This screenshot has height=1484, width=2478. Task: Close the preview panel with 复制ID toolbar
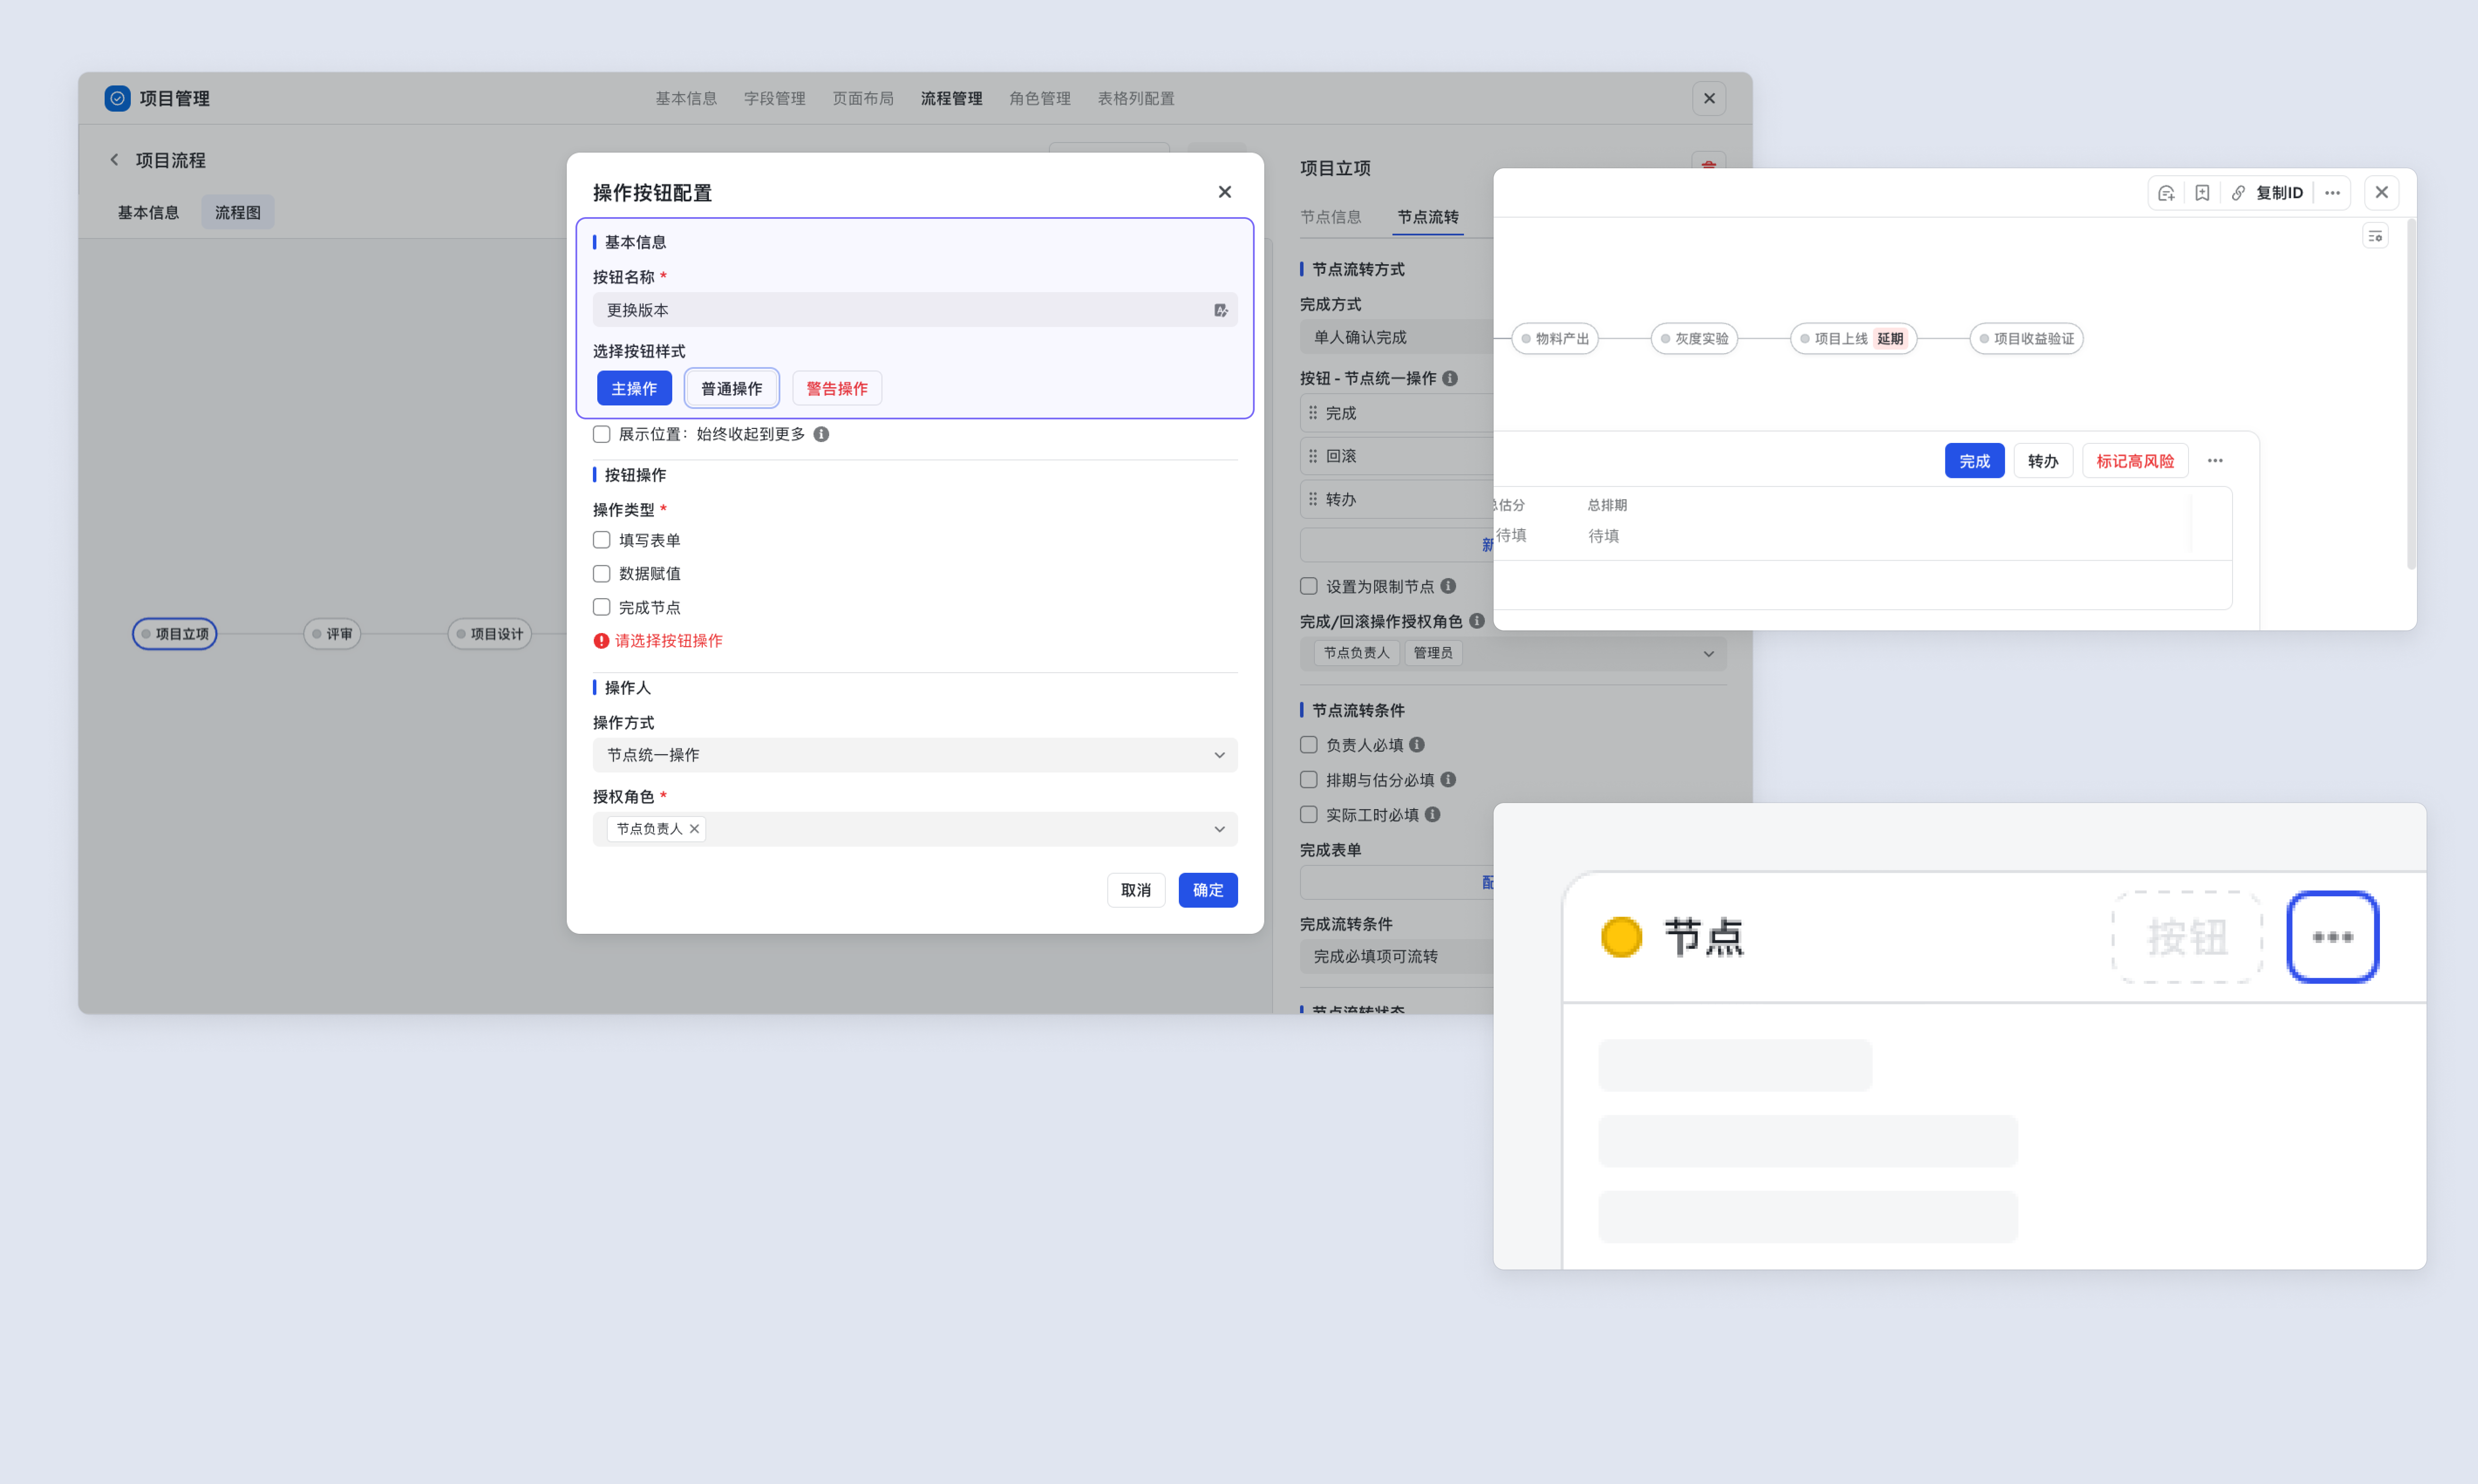[2382, 193]
